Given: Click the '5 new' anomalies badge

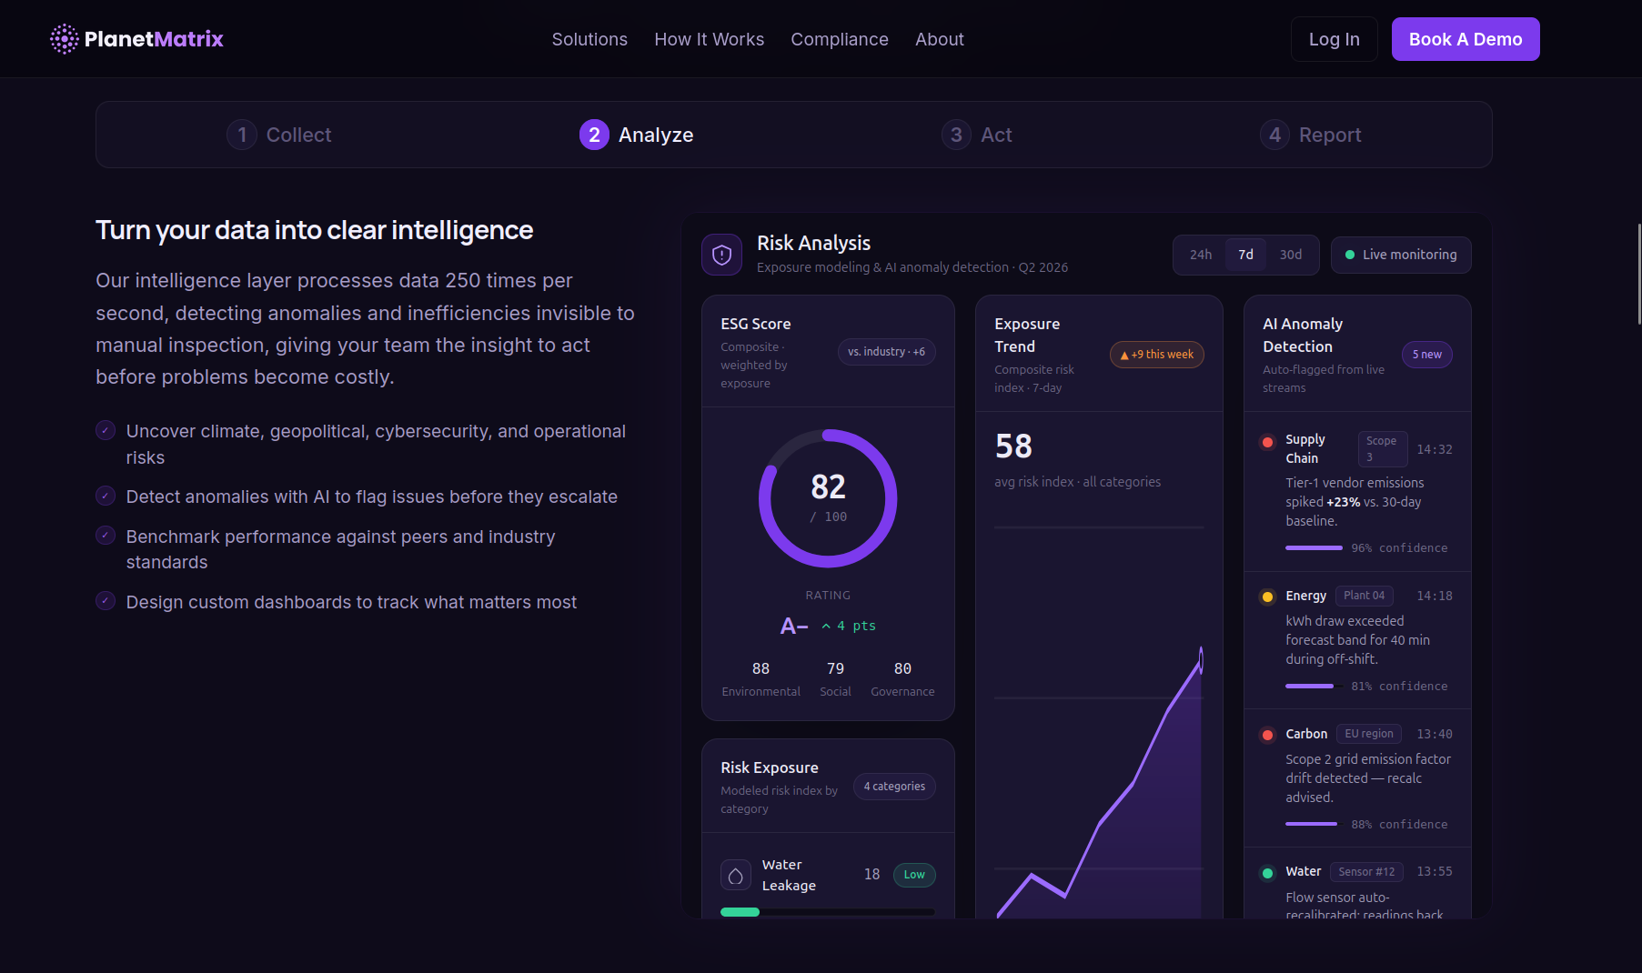Looking at the screenshot, I should point(1427,355).
